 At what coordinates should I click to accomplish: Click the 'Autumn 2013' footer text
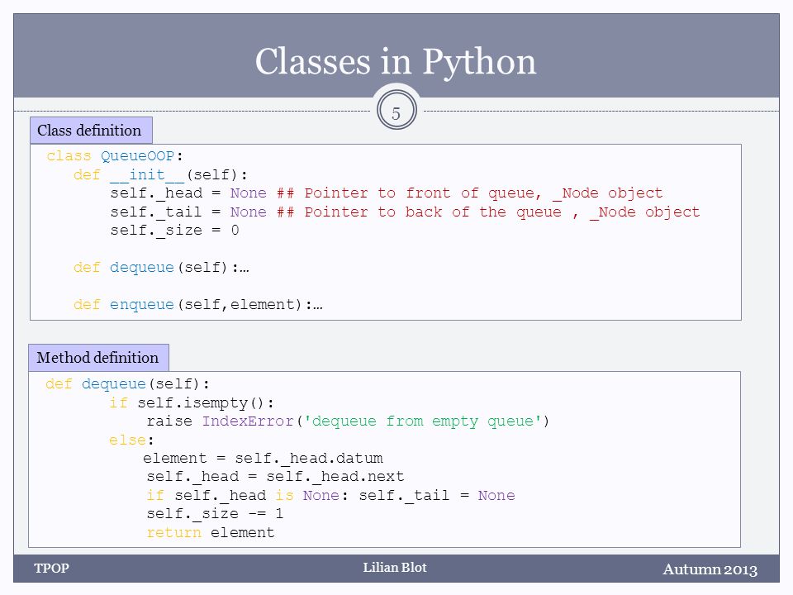point(710,569)
